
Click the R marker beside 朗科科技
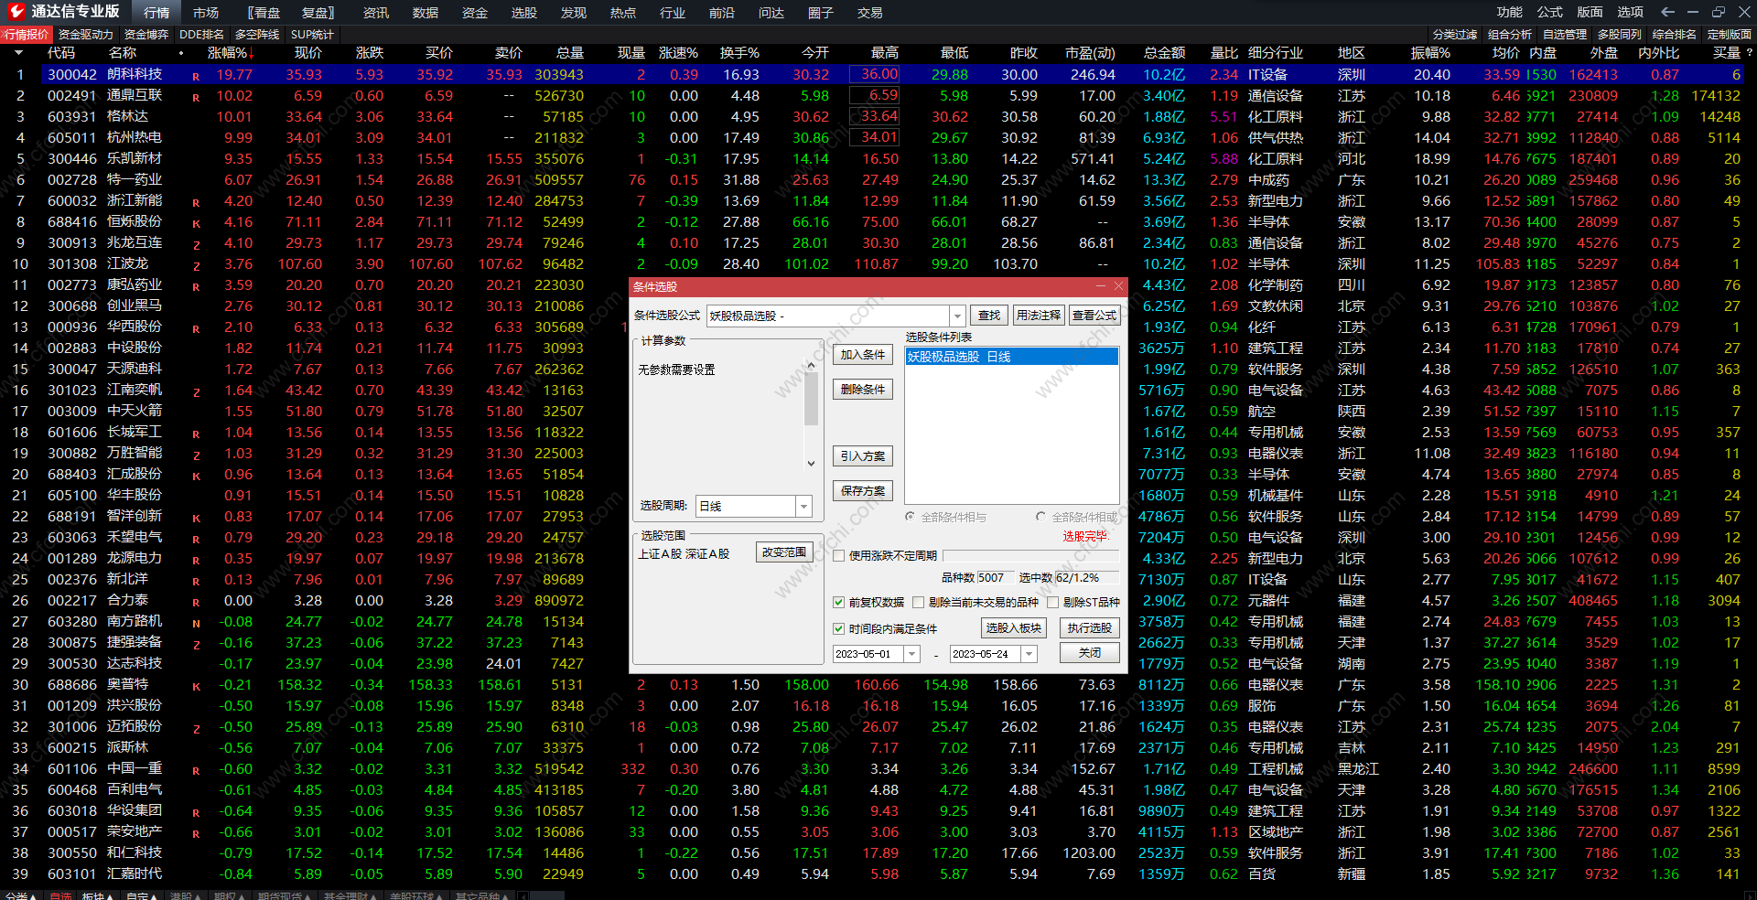pos(196,76)
